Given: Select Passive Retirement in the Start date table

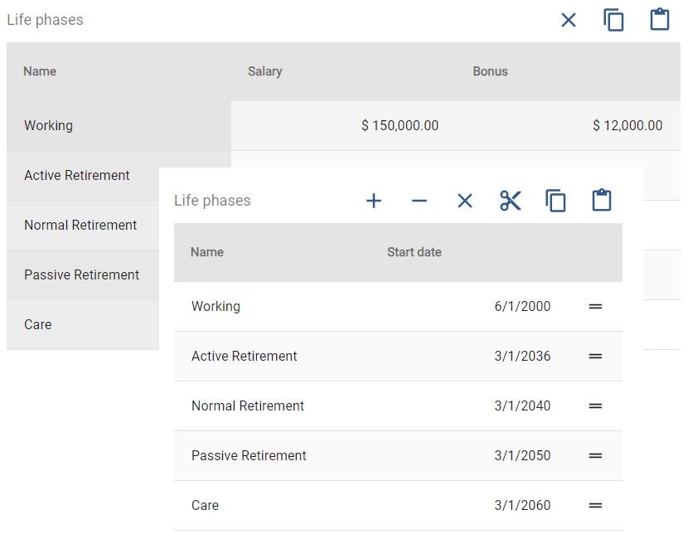Looking at the screenshot, I should pyautogui.click(x=249, y=456).
